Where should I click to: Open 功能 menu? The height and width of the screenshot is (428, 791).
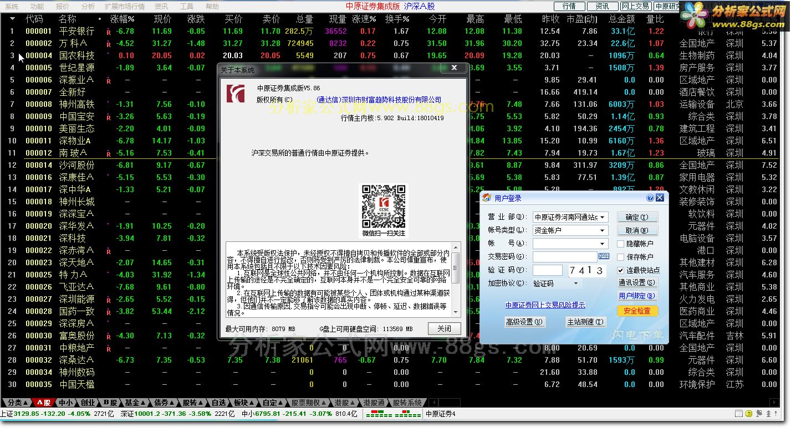pos(37,7)
